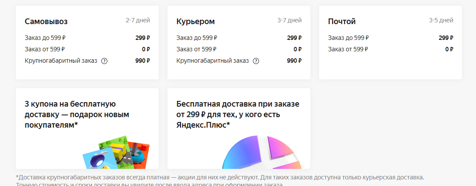
Task: Click the Яндекс.Плюс colorful logo illustration
Action: [262, 153]
